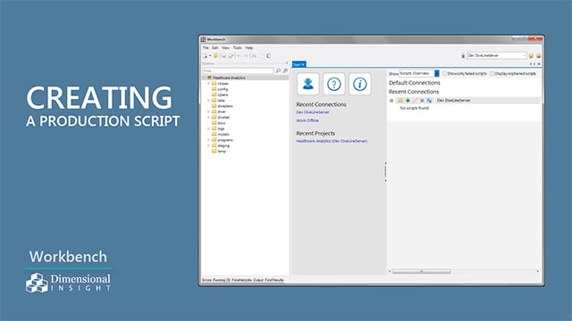
Task: Open the Tools menu
Action: pyautogui.click(x=237, y=47)
